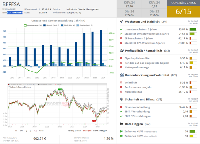Screen dimensions: 200x144
Task: Click the QUALITÄTS-CHECK header
Action: click(x=183, y=3)
